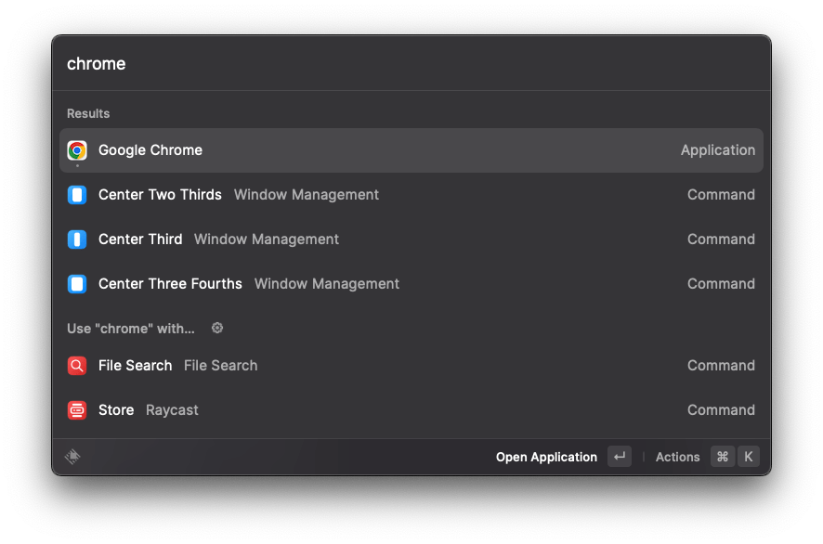Click the Center Two Thirds window icon
Image resolution: width=823 pixels, height=544 pixels.
77,195
